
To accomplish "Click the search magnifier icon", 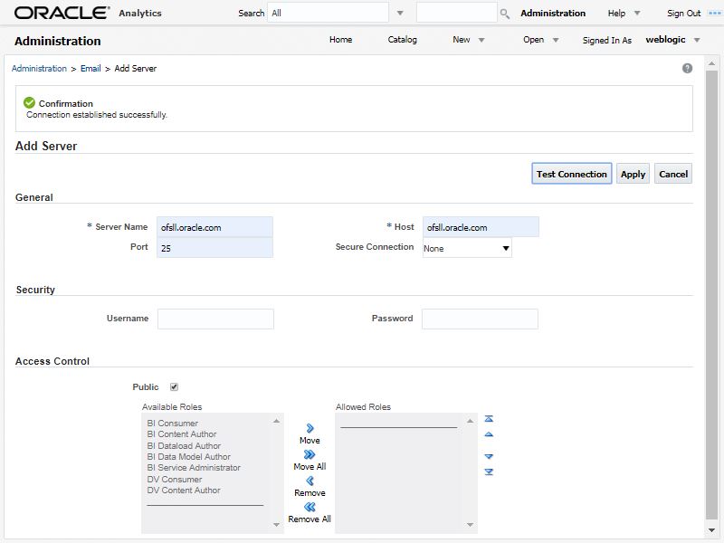I will tap(505, 14).
